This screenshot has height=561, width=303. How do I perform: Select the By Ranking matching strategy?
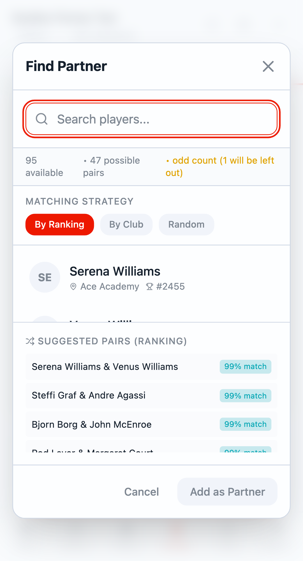pyautogui.click(x=59, y=224)
